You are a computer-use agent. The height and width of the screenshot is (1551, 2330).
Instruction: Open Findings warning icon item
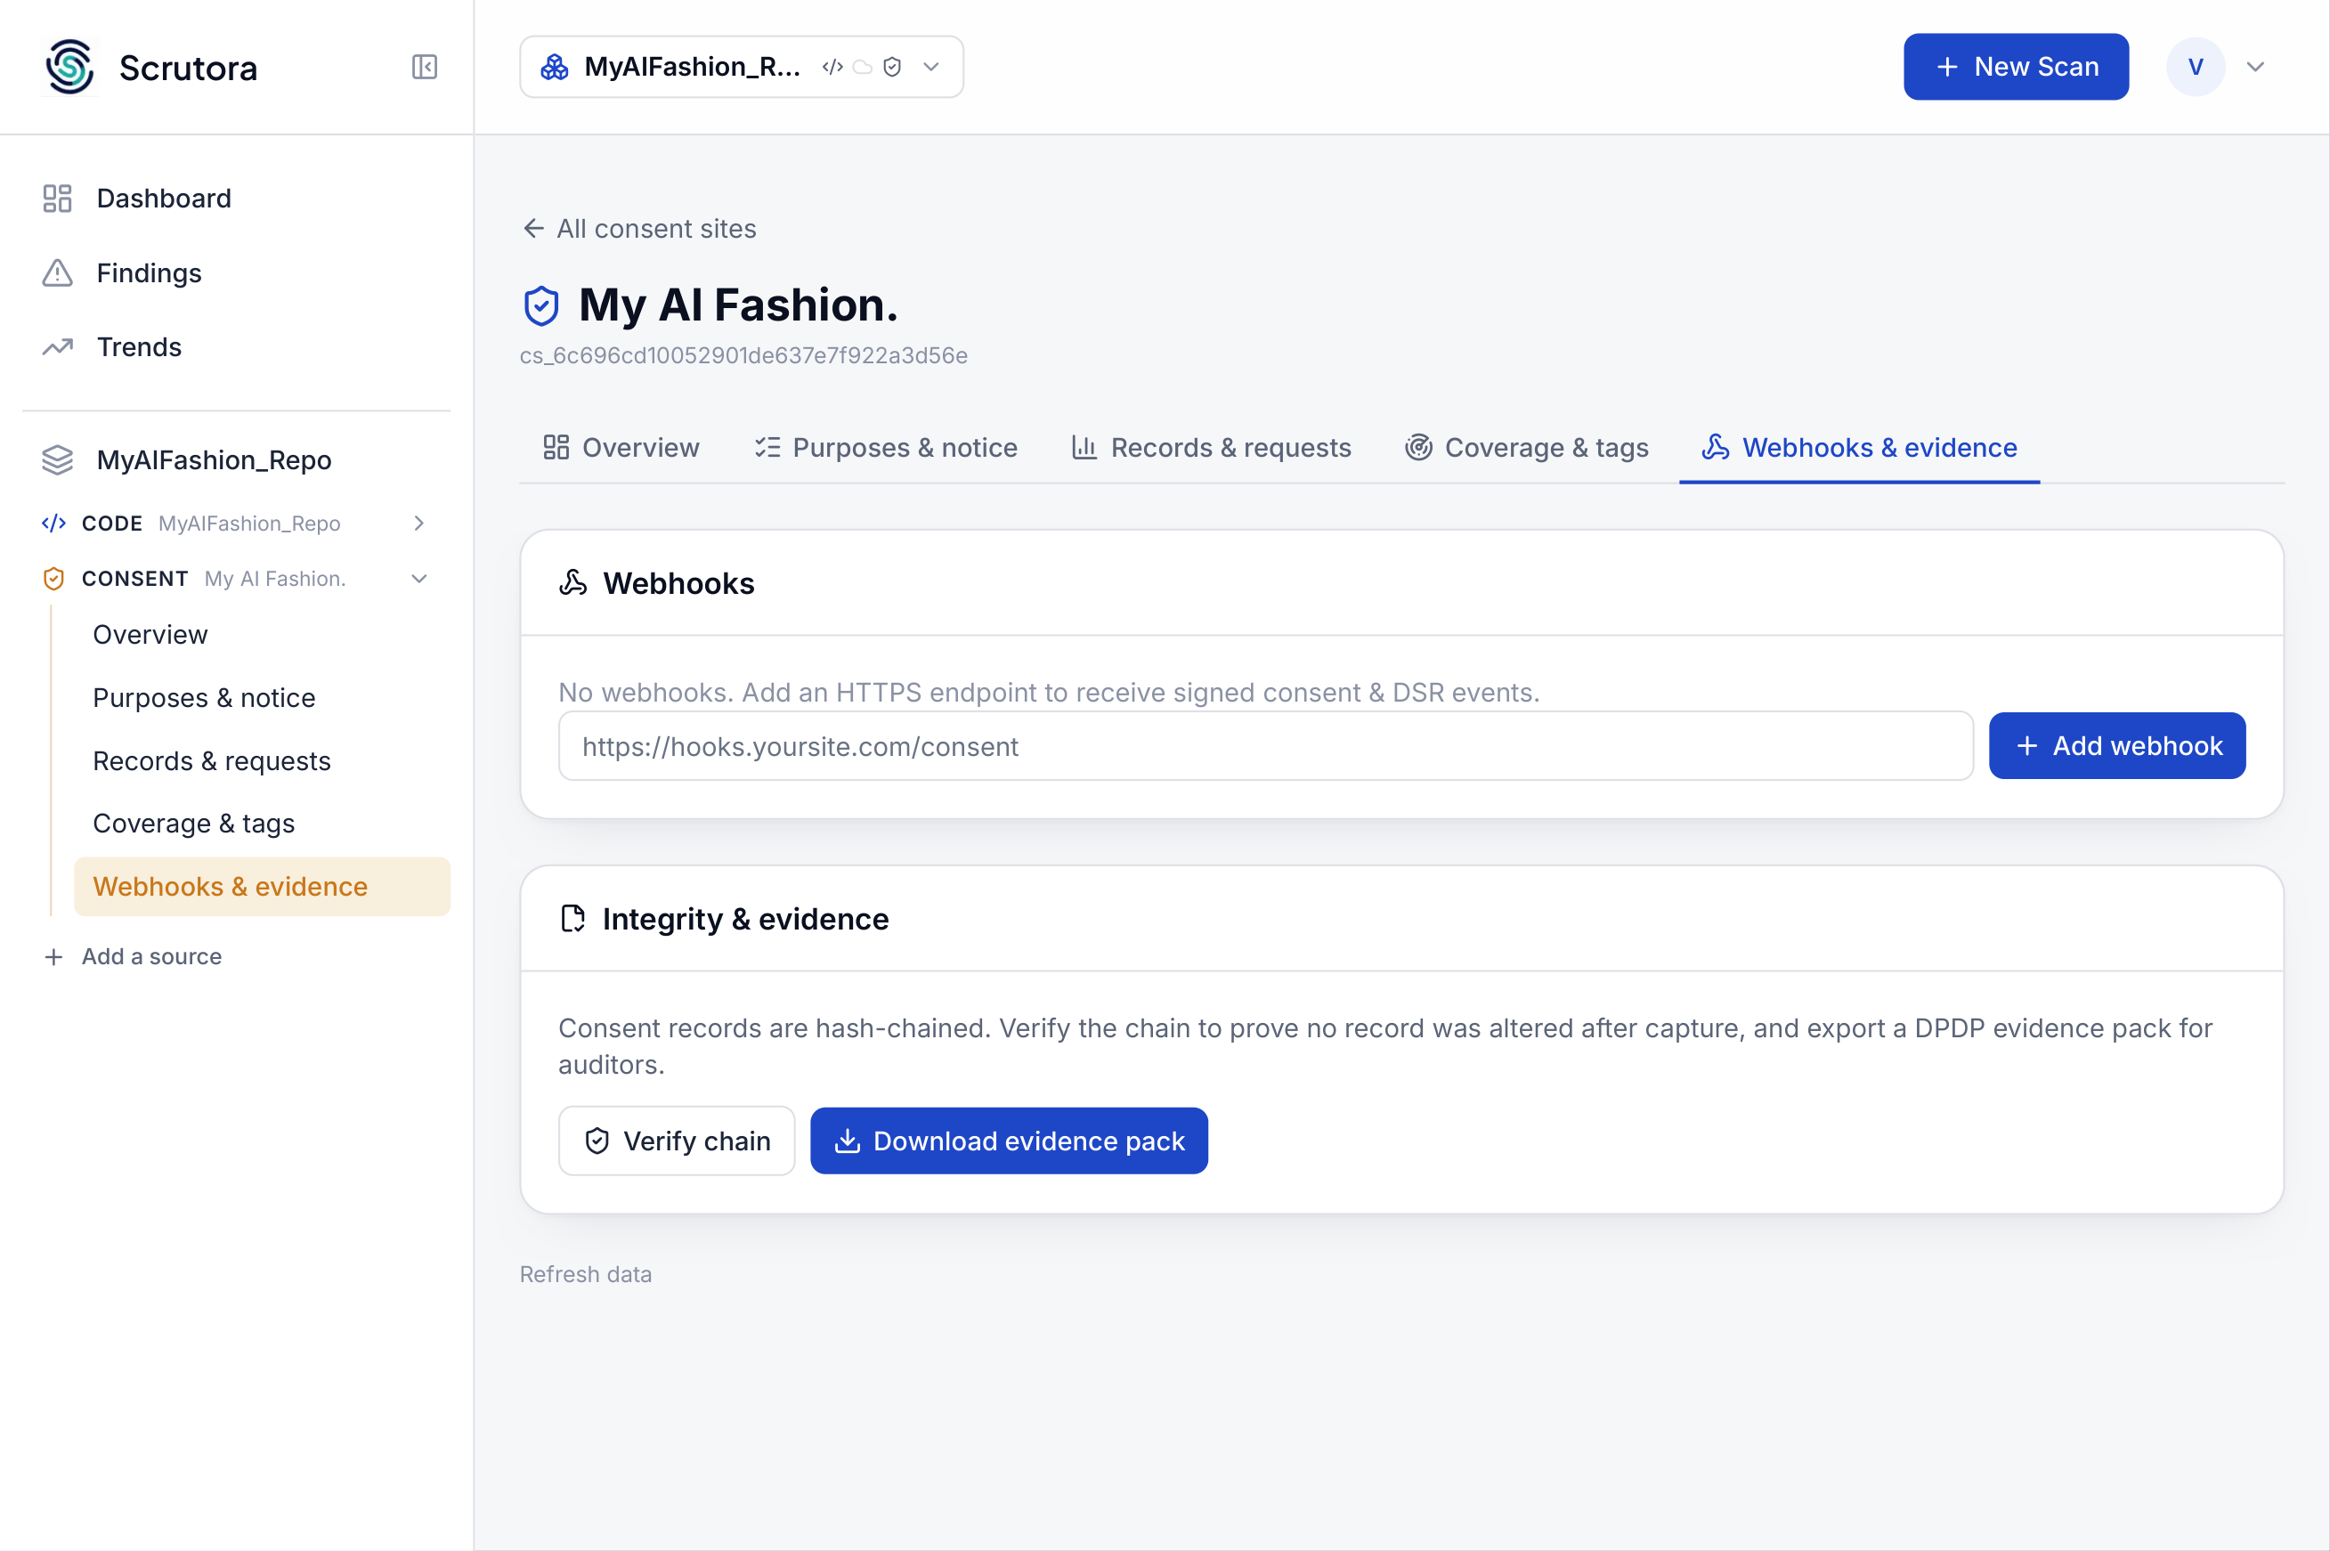point(57,273)
